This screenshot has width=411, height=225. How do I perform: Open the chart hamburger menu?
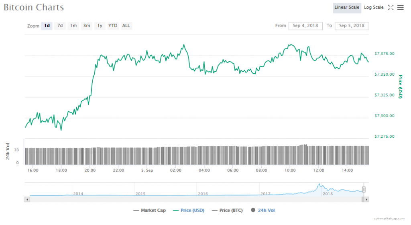[400, 8]
